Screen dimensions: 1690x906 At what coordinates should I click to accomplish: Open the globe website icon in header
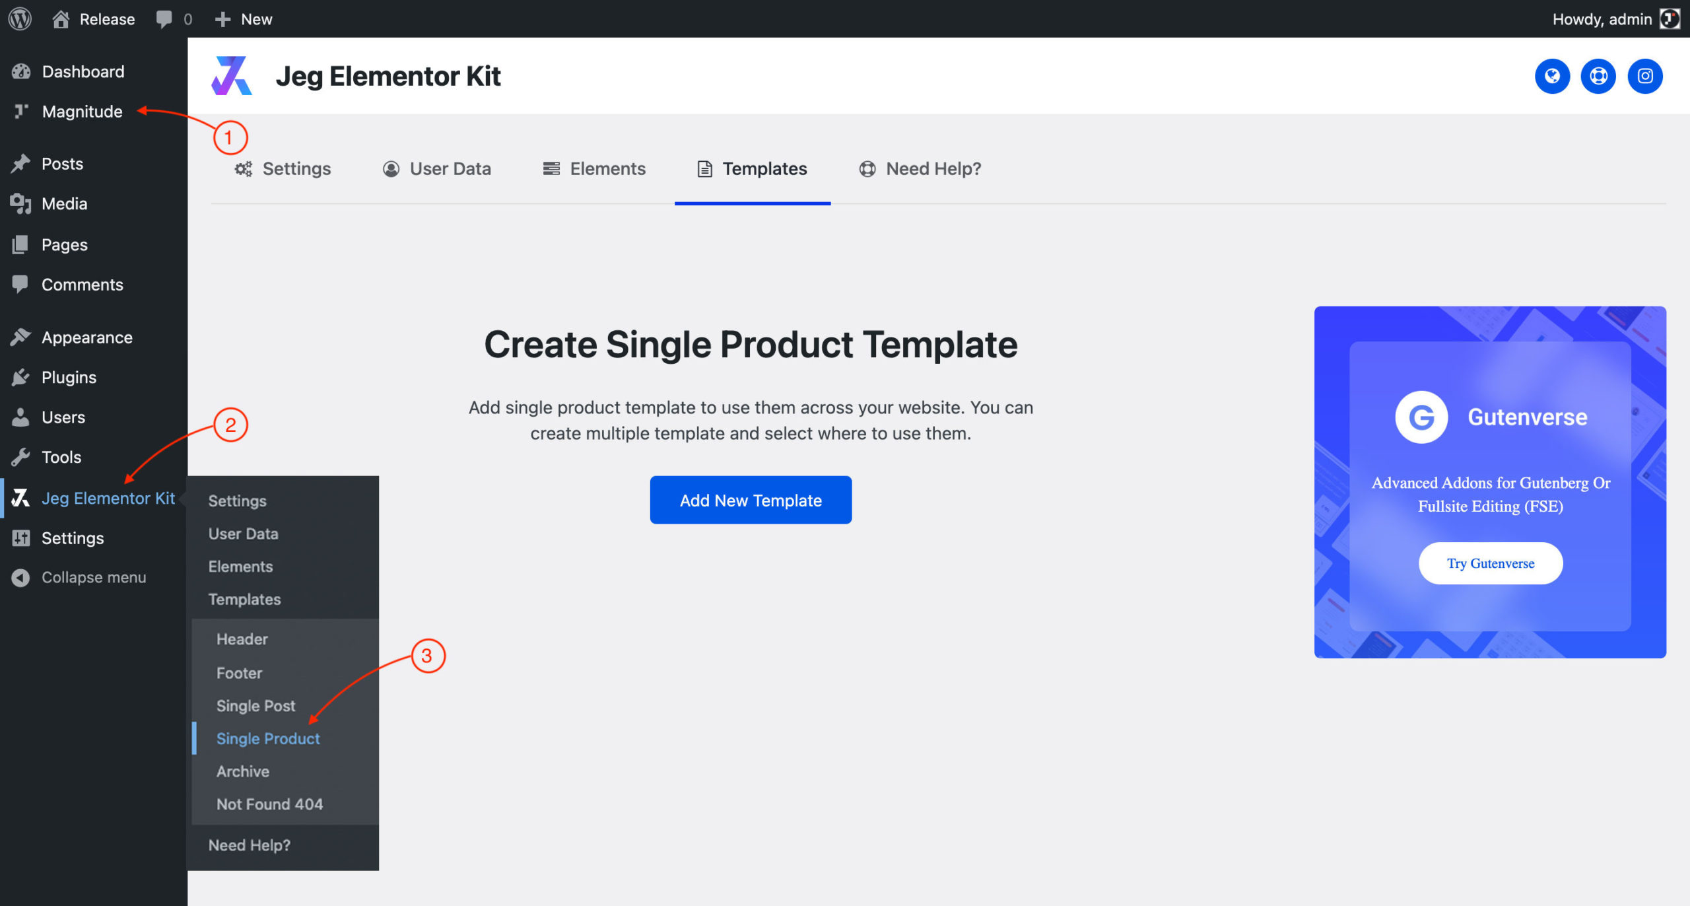pos(1551,76)
